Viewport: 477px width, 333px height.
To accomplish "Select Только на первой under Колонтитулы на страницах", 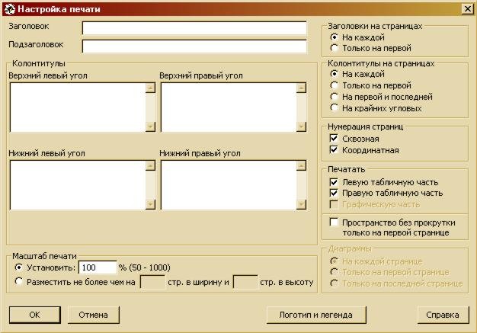I will click(x=334, y=85).
